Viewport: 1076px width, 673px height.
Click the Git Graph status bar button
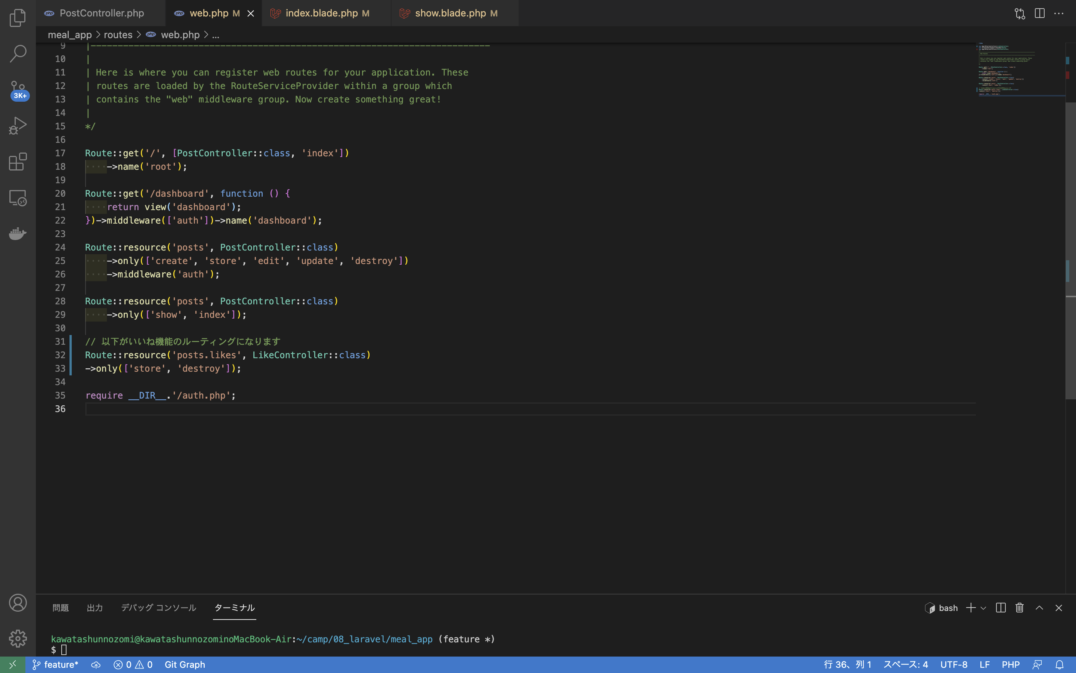click(185, 664)
